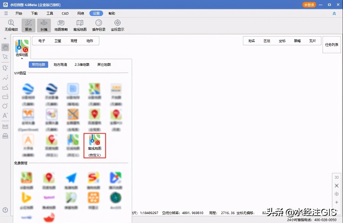Viewport: 343px width, 223px height.
Task: Switch map type to 卫星
Action: pos(58,41)
